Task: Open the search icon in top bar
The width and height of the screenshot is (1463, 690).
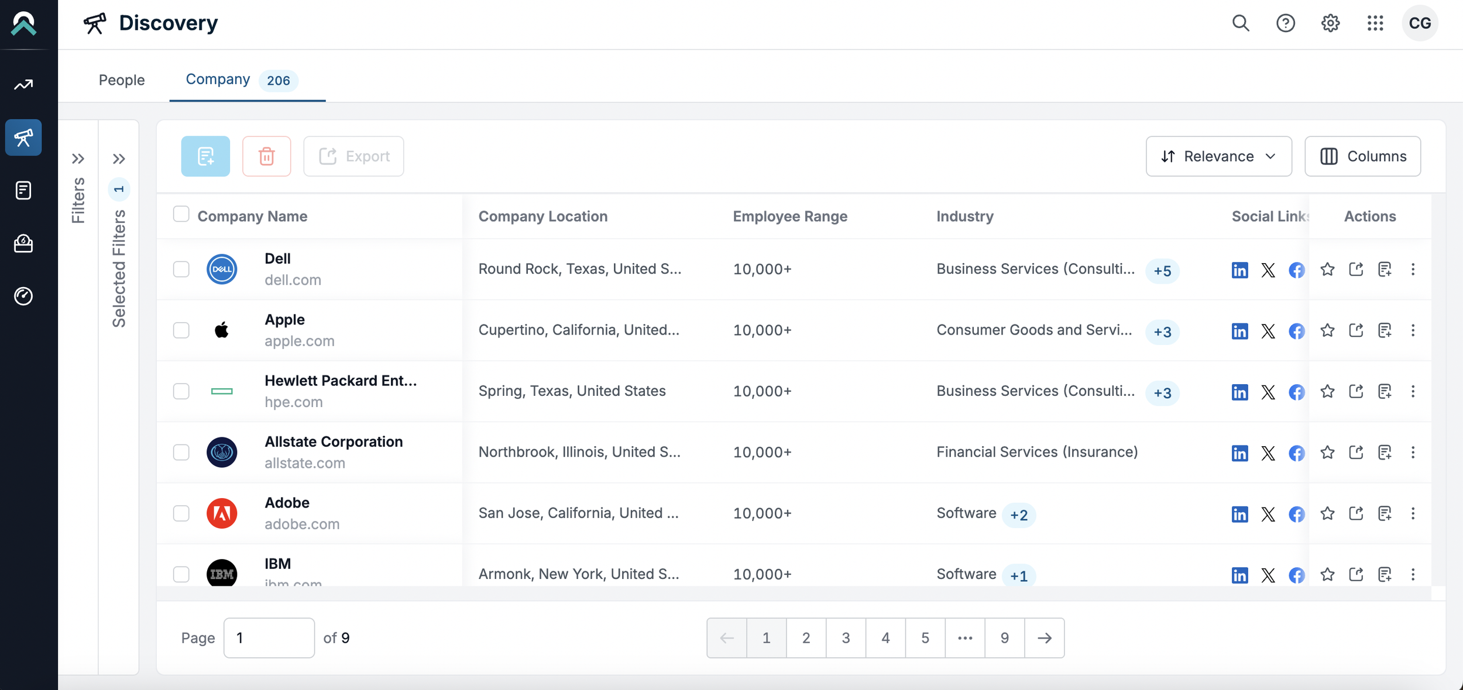Action: [1241, 23]
